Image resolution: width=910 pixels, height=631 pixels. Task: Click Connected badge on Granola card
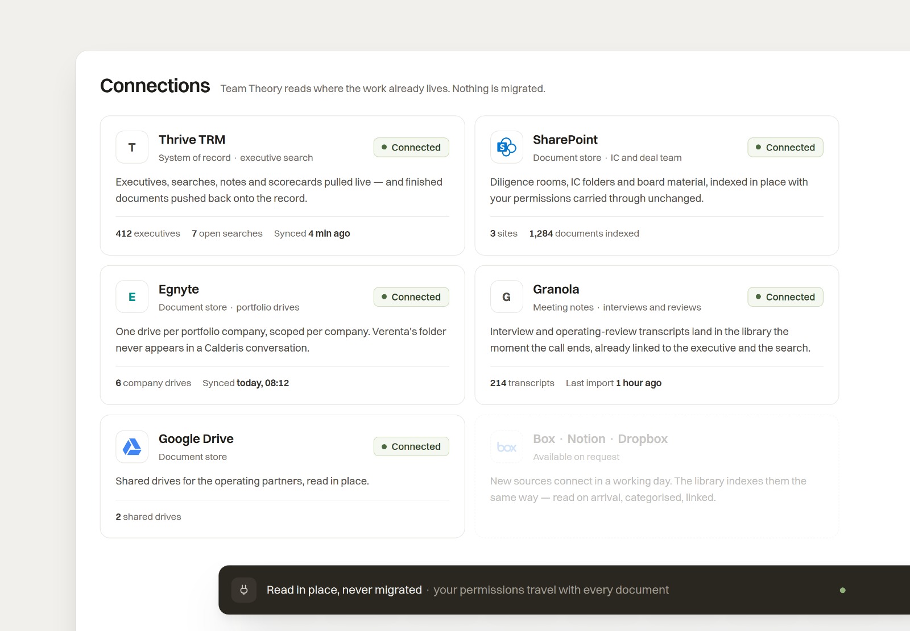785,296
